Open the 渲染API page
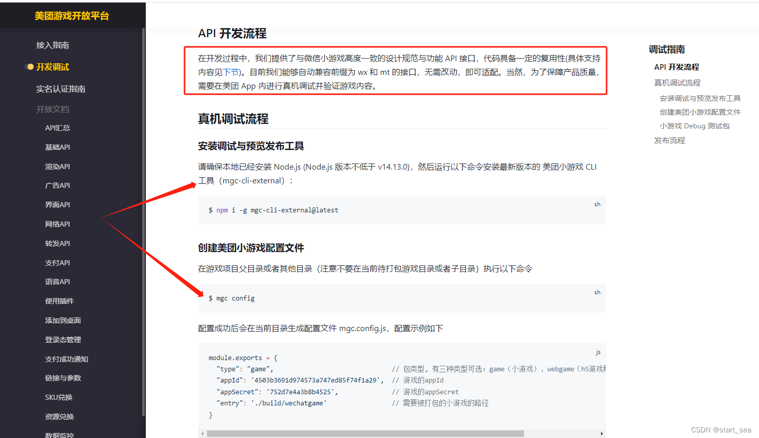Image resolution: width=759 pixels, height=438 pixels. 58,167
